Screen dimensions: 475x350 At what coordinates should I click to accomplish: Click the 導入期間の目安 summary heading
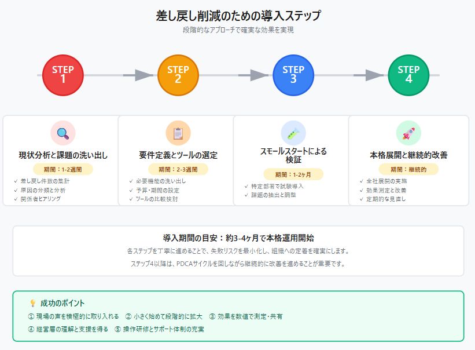tap(238, 238)
